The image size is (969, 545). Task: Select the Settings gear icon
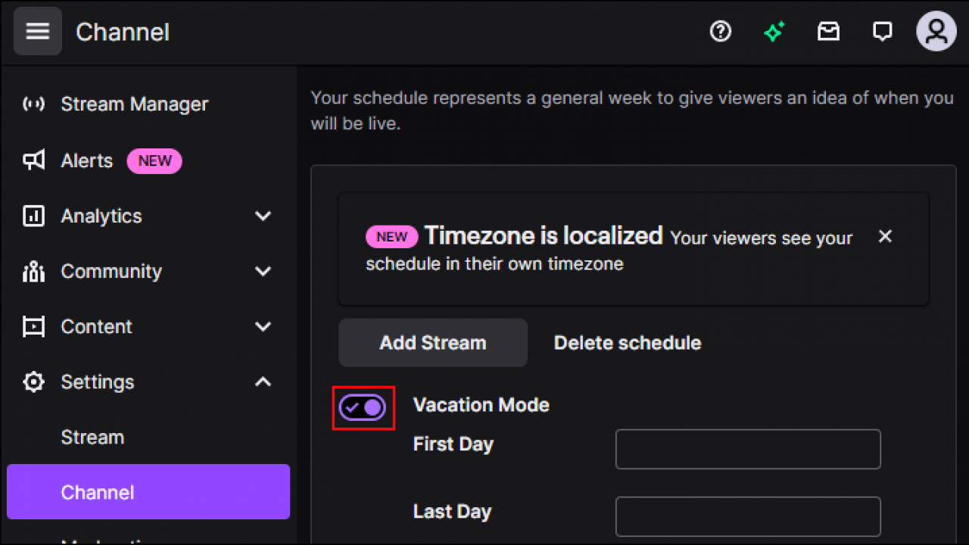pos(33,381)
